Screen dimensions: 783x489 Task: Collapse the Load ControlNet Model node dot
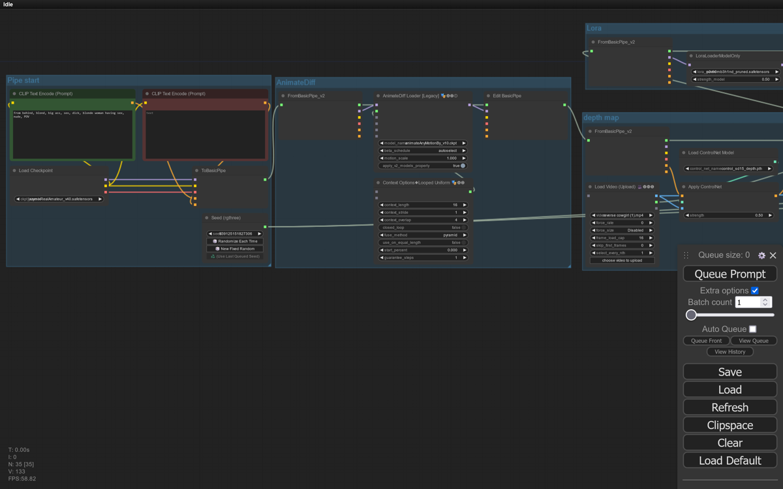pos(684,153)
